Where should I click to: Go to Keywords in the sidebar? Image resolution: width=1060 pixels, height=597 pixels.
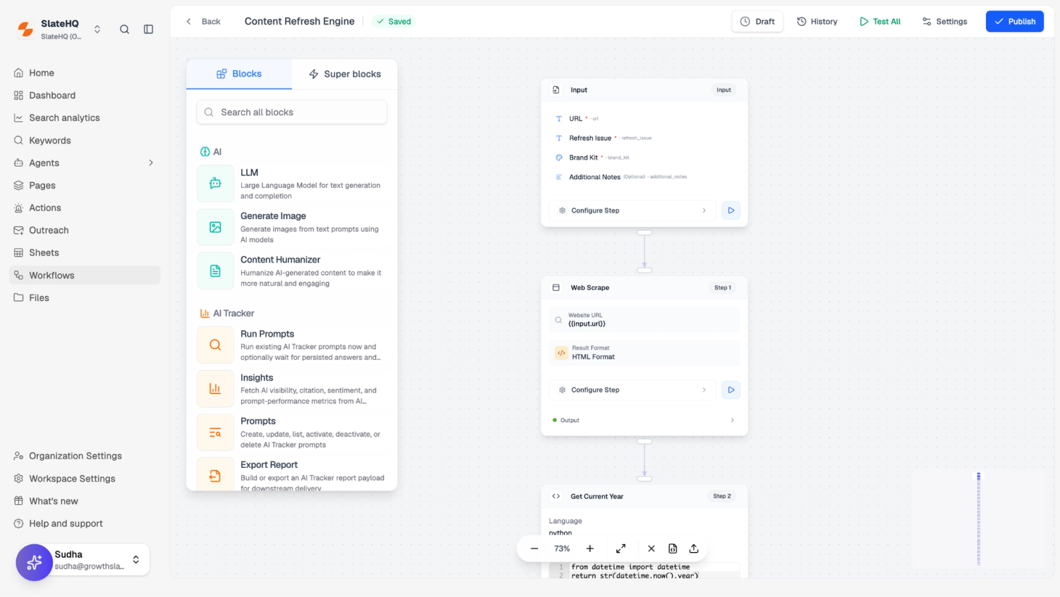[85, 140]
